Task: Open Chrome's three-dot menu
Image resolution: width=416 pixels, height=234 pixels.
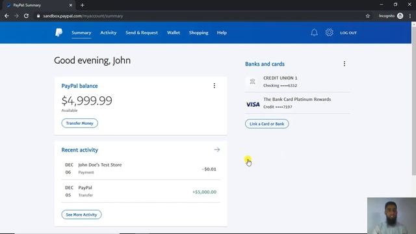Action: [410, 16]
